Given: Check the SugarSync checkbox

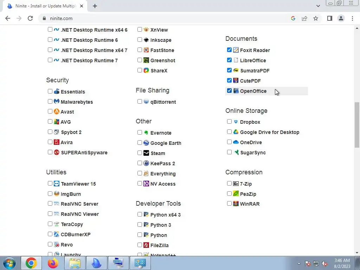Looking at the screenshot, I should [x=229, y=152].
